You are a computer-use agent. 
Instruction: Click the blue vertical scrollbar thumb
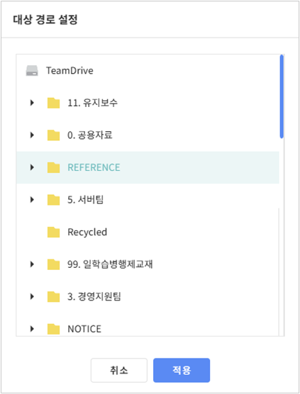click(282, 96)
